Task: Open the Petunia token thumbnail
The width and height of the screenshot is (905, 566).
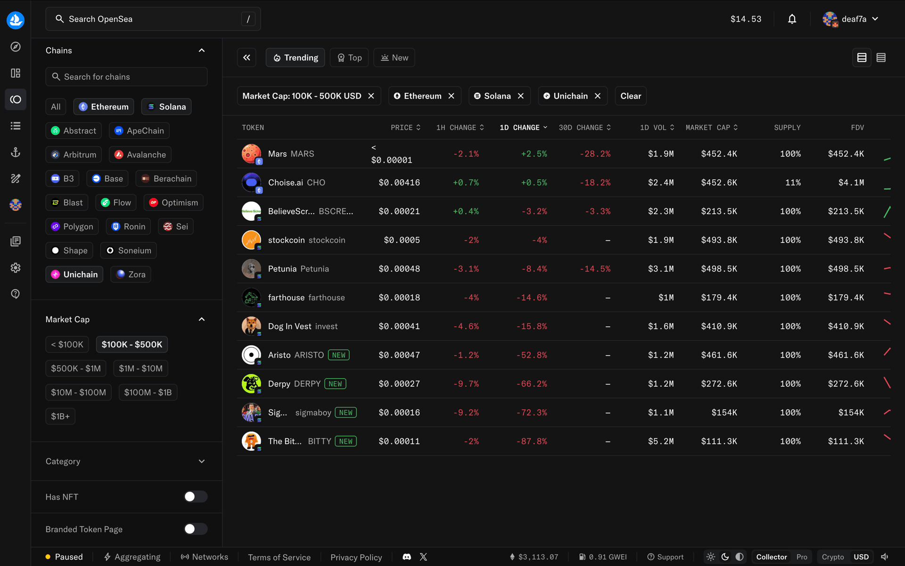Action: (x=251, y=269)
